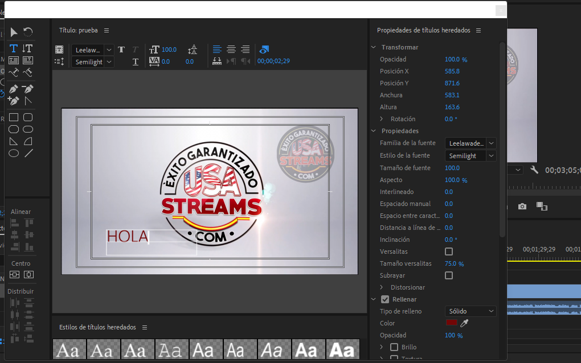The height and width of the screenshot is (363, 581).
Task: Click the Tamaño de fuente value
Action: (452, 168)
